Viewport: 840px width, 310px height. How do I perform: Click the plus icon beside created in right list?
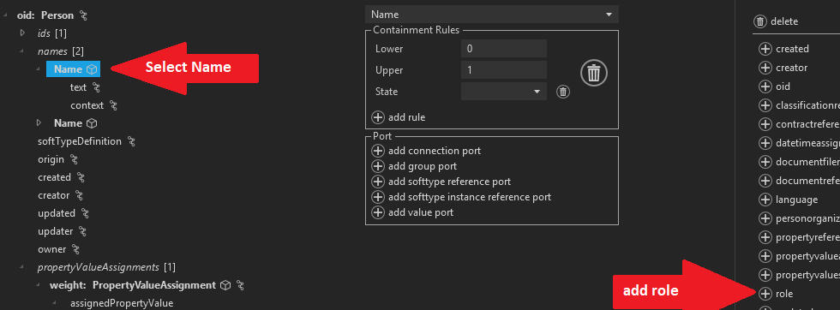(x=765, y=49)
